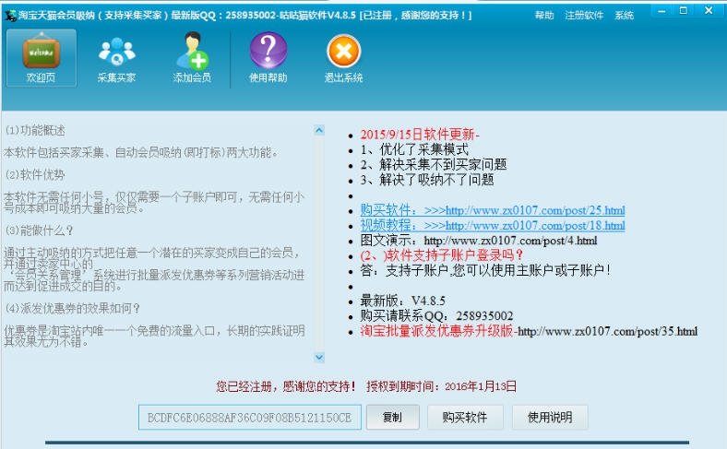Click the (2)软件优势 heading

pos(35,175)
